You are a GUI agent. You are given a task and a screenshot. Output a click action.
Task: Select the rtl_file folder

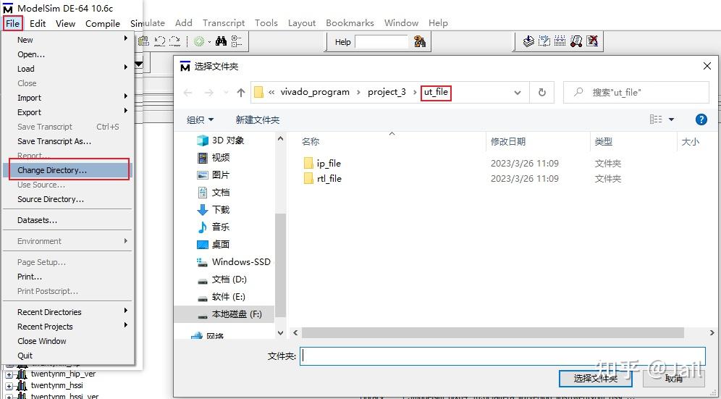tap(329, 179)
